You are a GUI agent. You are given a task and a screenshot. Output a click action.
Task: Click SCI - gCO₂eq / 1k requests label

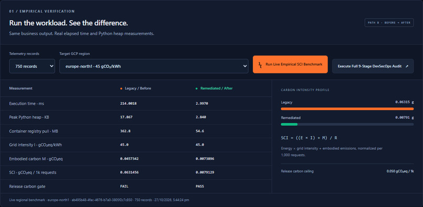33,172
